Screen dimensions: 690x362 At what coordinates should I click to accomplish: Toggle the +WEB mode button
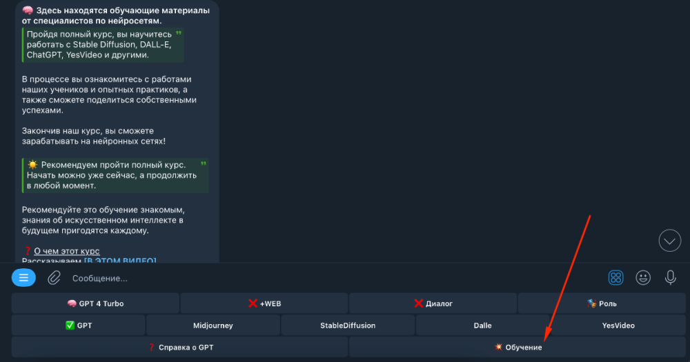tap(264, 303)
